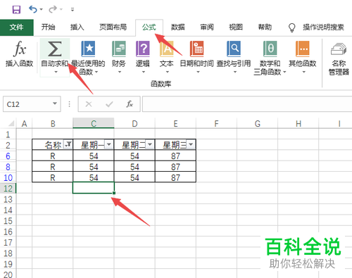Click the lightbulb tell-me icon
Image resolution: width=352 pixels, height=278 pixels.
(x=291, y=27)
